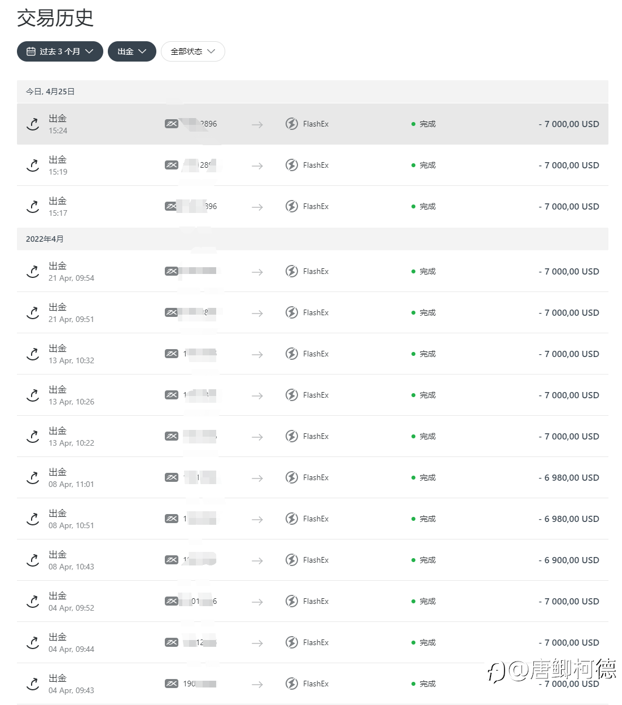The image size is (622, 705).
Task: Click FlashEx icon in 04 Apr, 09:44 row
Action: coord(292,642)
